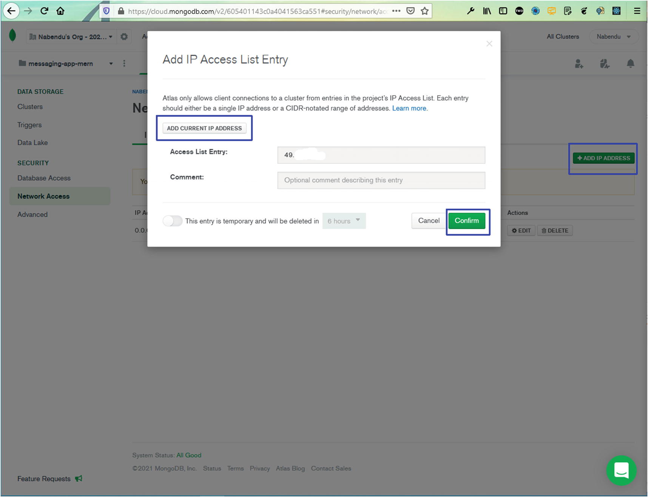Expand the 6 hours duration dropdown
The height and width of the screenshot is (497, 648).
click(344, 221)
